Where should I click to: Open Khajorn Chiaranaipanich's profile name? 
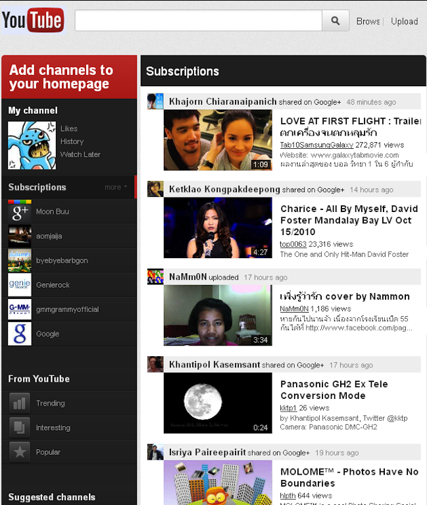(x=222, y=102)
